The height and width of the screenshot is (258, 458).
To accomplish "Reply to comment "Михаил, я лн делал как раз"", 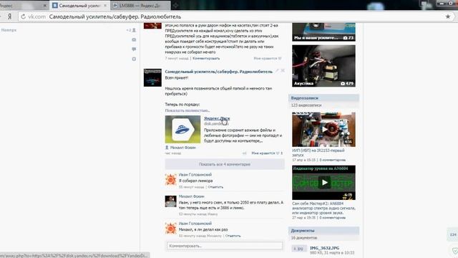I will [x=233, y=236].
